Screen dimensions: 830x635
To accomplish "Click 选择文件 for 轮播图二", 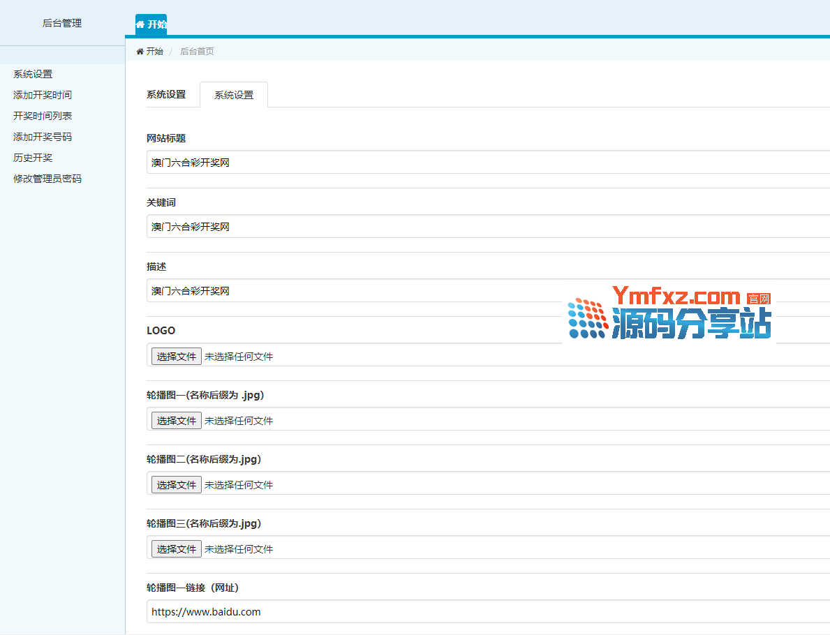I will coord(177,485).
